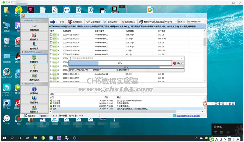Image resolution: width=244 pixels, height=142 pixels.
Task: Click the 拍摄日期 column header
Action: (67, 31)
